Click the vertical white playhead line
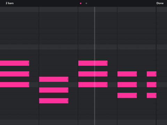The width and height of the screenshot is (167, 125). click(x=95, y=66)
